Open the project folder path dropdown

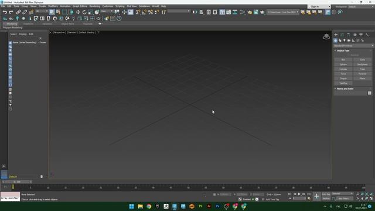pyautogui.click(x=283, y=12)
